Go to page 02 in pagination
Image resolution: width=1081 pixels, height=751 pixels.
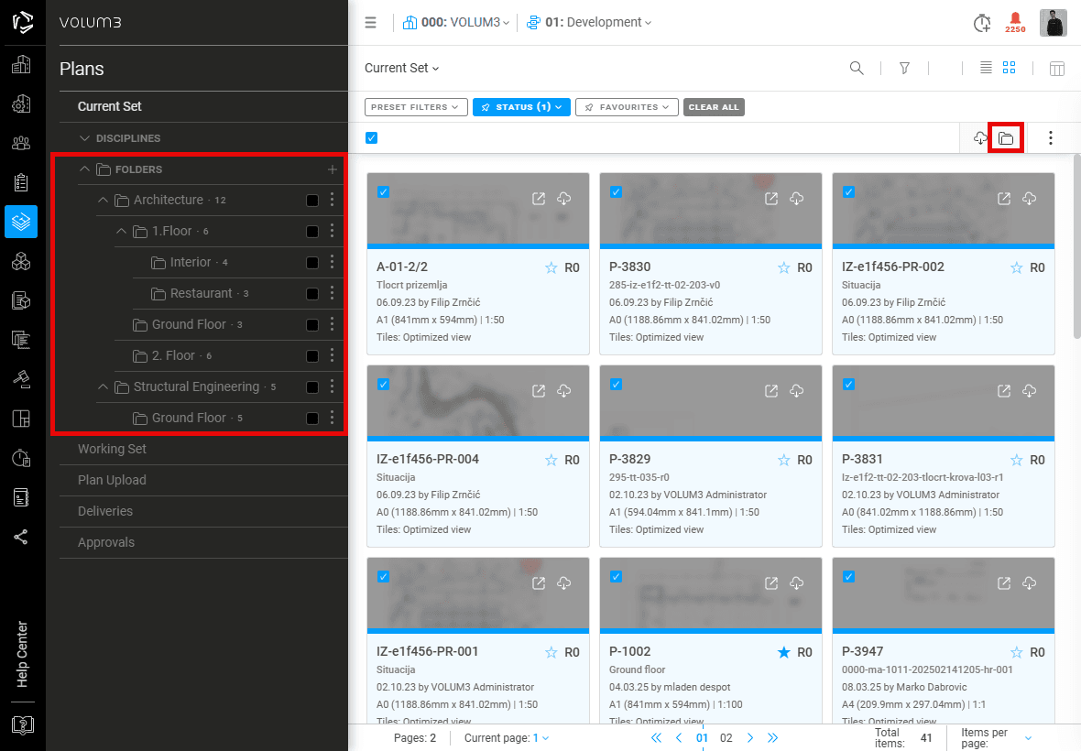tap(726, 738)
